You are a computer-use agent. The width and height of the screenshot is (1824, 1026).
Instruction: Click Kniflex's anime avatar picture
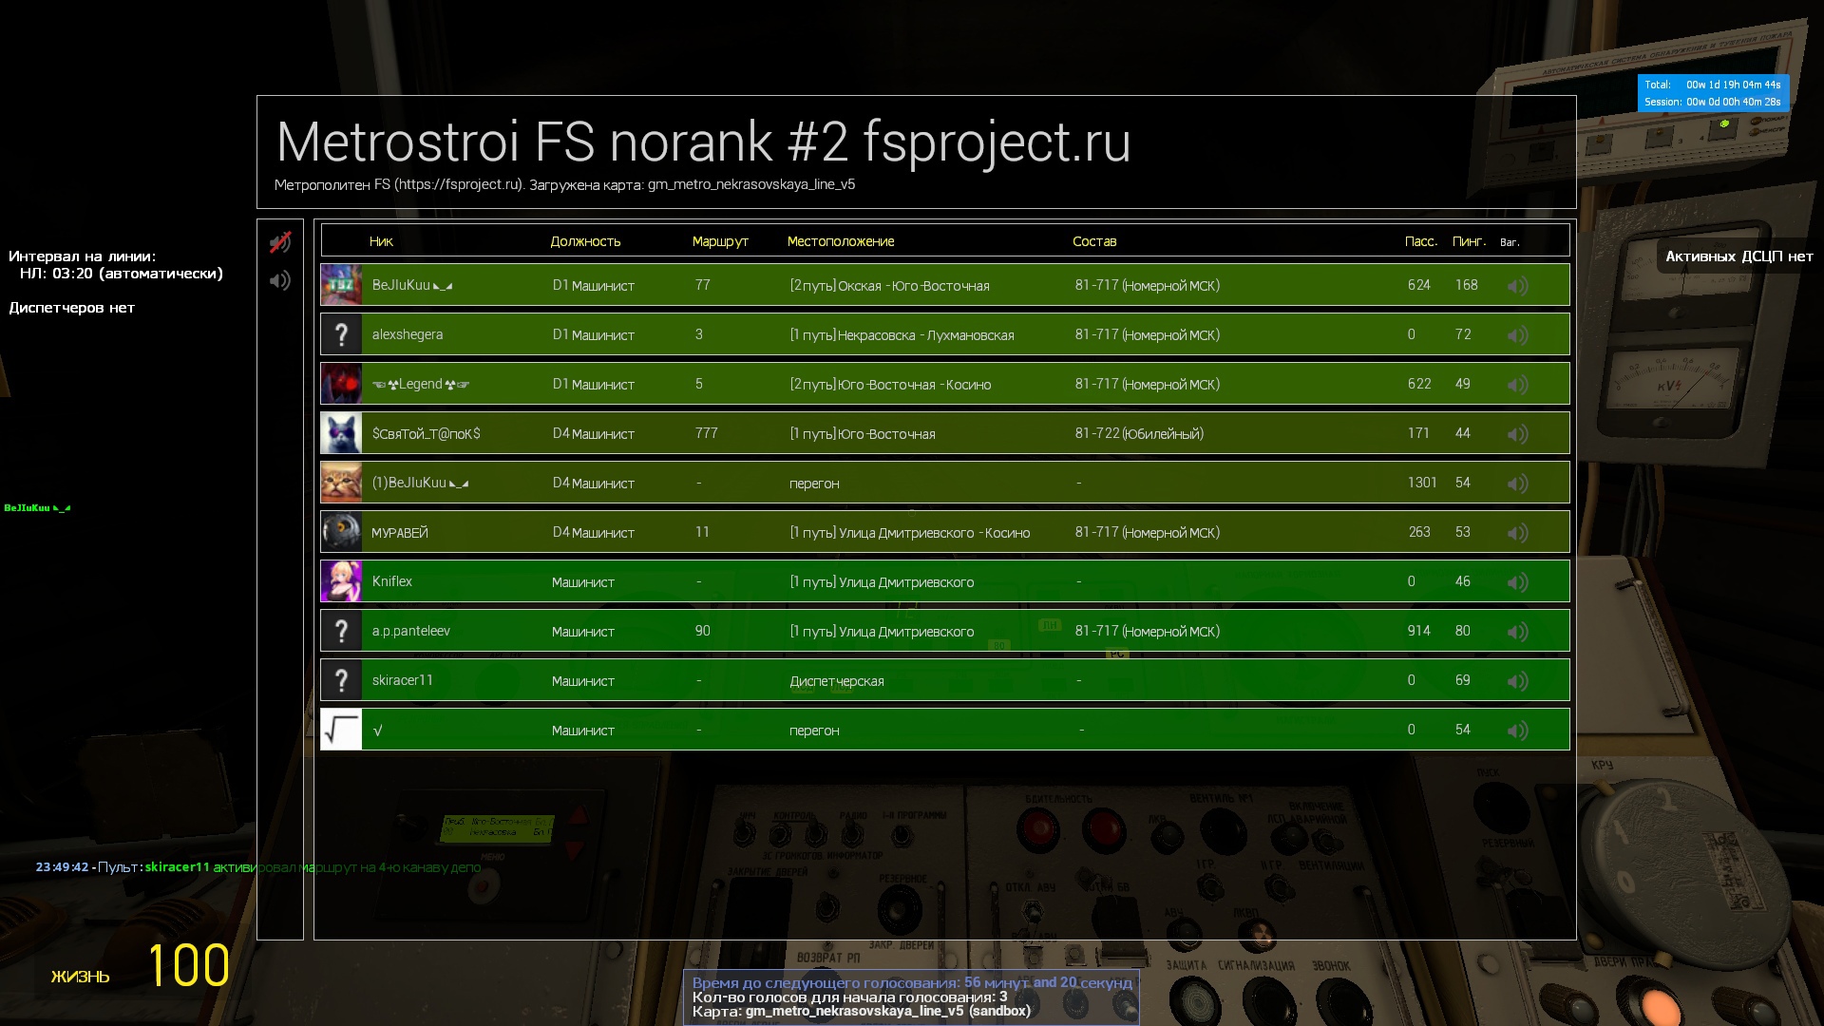pyautogui.click(x=341, y=581)
